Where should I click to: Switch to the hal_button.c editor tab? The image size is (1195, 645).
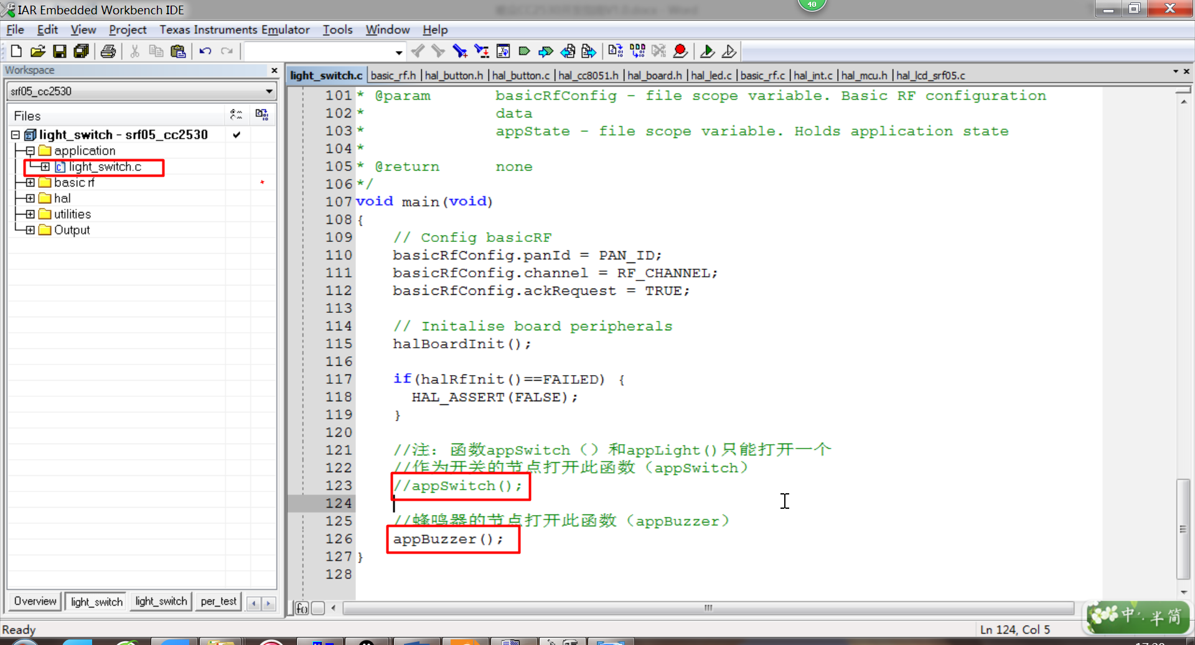click(x=520, y=75)
